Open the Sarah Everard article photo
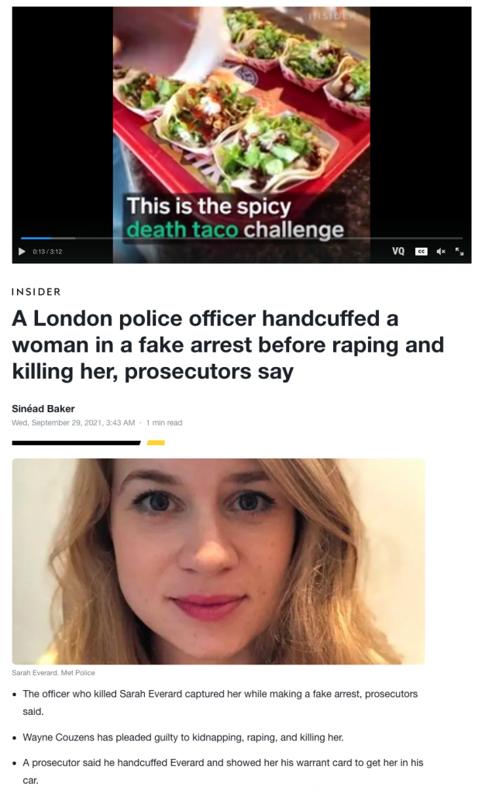The width and height of the screenshot is (482, 793). tap(219, 561)
